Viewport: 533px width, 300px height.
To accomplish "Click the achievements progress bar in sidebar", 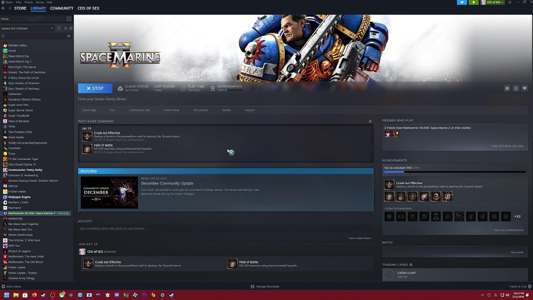I will [455, 172].
